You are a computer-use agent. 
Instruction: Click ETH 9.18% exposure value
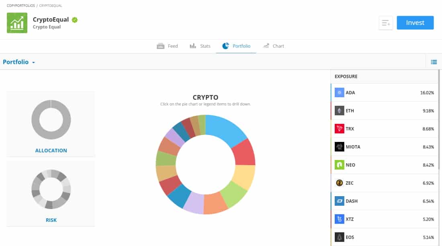pos(428,111)
